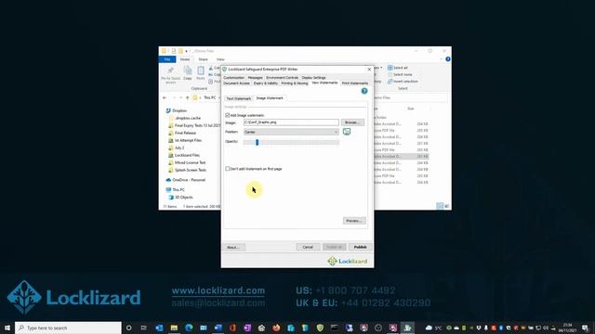The height and width of the screenshot is (334, 595).
Task: Switch to the Expiry & Validity tab
Action: 266,83
